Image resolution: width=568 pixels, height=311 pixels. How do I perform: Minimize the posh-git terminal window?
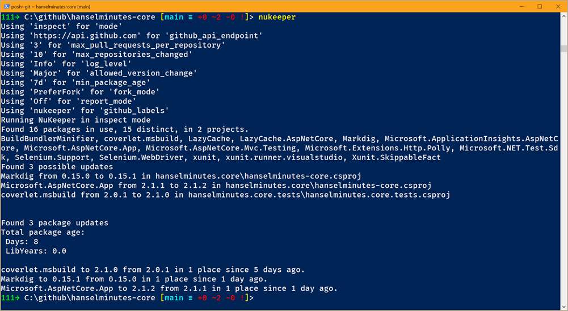tap(521, 6)
